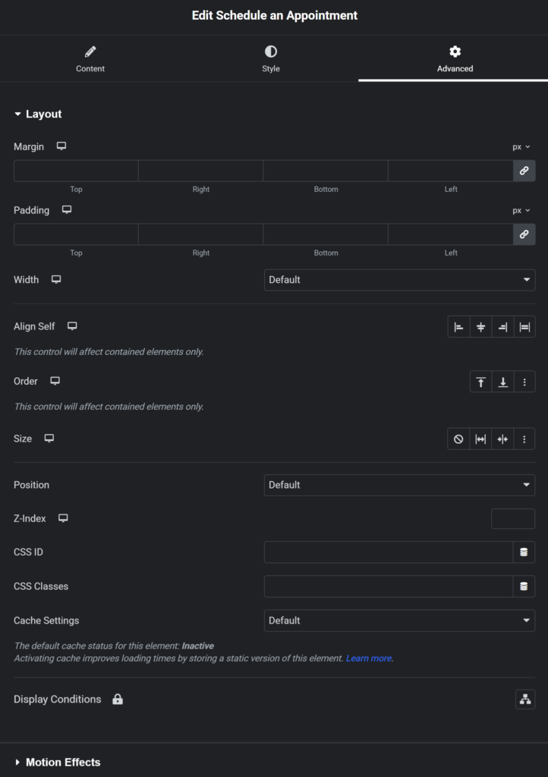Follow the Learn more link
Screen dimensions: 548x777
[x=369, y=659]
